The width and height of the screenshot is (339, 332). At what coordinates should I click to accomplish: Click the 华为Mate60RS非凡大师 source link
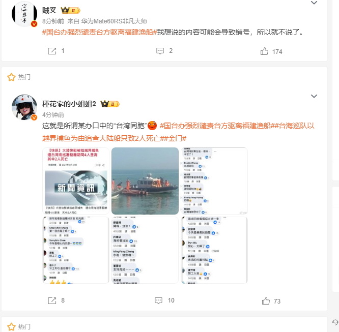point(114,21)
